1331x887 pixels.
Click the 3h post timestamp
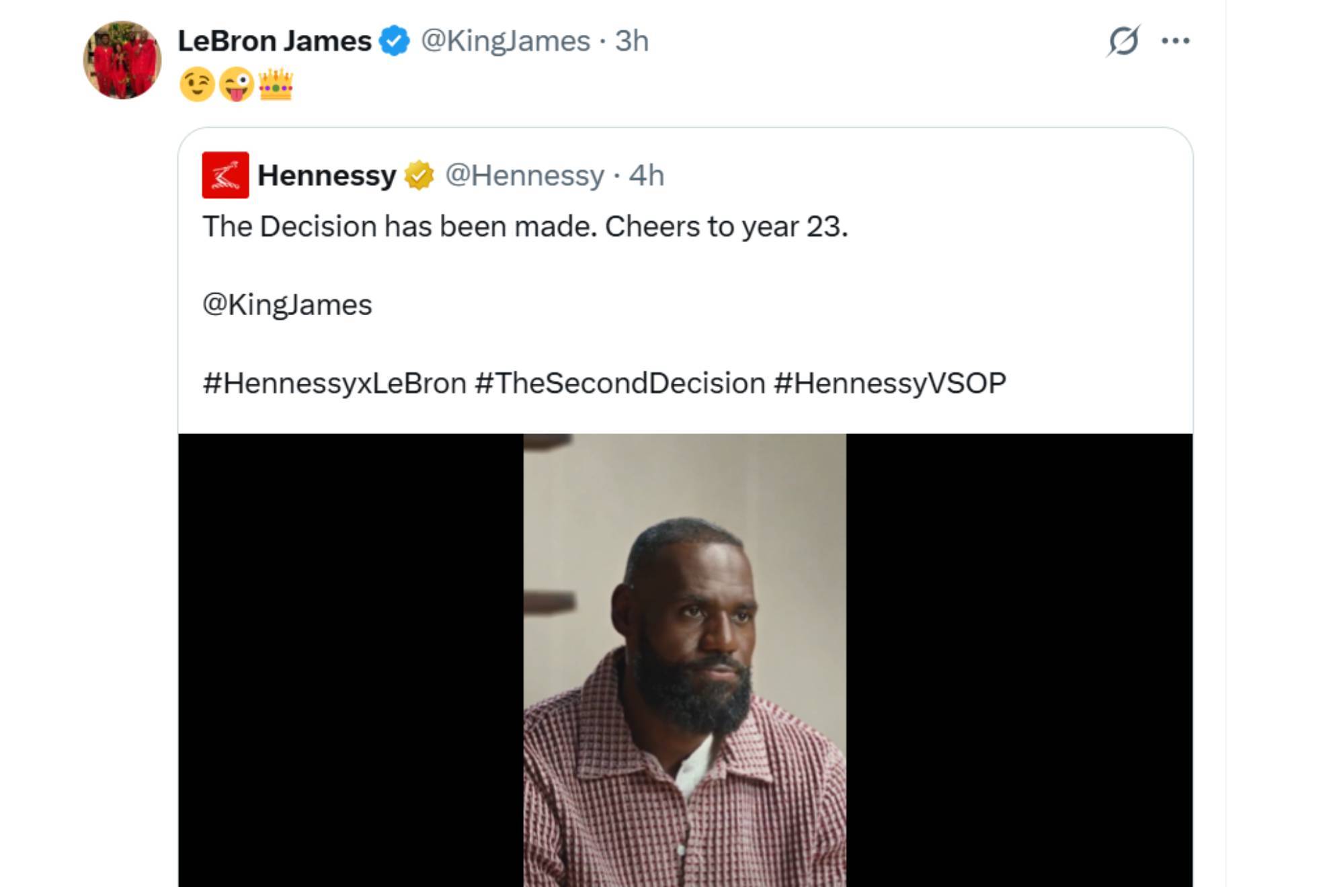point(632,41)
